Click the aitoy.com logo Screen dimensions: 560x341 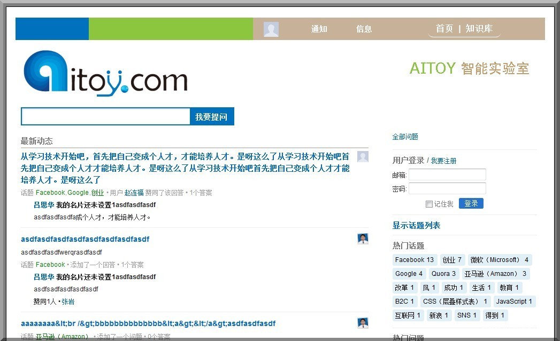pos(105,73)
